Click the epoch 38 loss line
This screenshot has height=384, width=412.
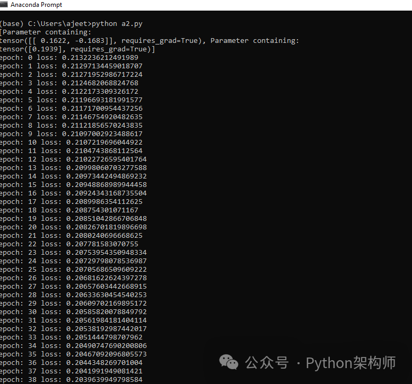pyautogui.click(x=71, y=380)
